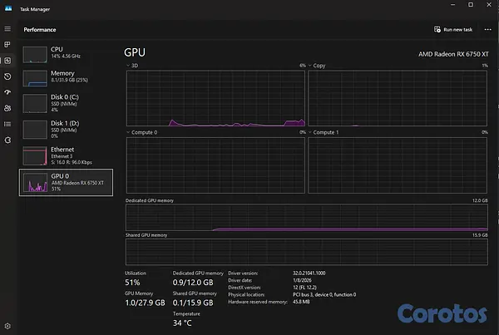
Task: Minimize the Task Manager window
Action: 453,5
